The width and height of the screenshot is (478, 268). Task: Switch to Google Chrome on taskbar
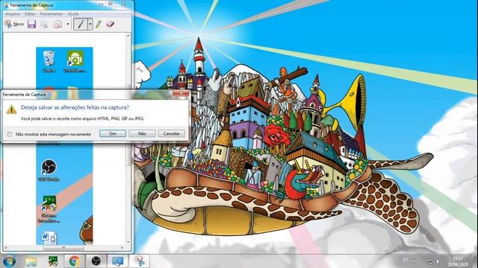[74, 261]
